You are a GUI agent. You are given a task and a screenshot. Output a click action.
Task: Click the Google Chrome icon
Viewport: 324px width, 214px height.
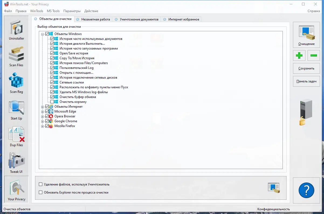pos(51,121)
